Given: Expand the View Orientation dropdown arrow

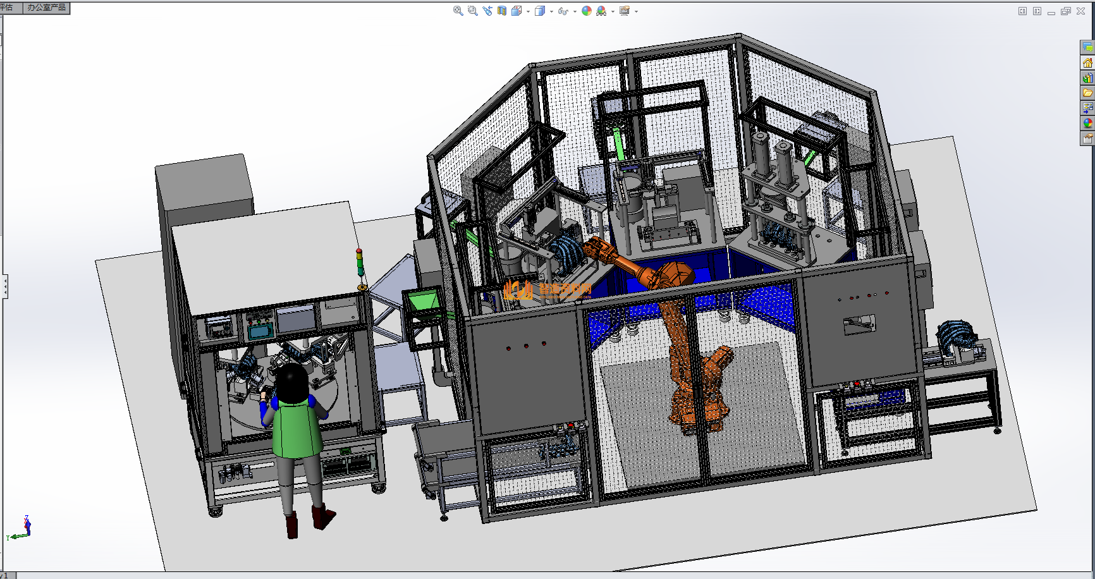Looking at the screenshot, I should (528, 11).
